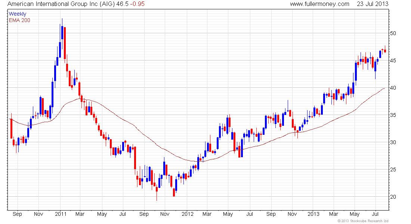The width and height of the screenshot is (411, 224).
Task: Click the 45 price axis label
Action: [x=393, y=60]
